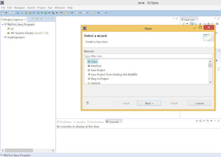Click the wizard list scroll-down arrow

[x=210, y=82]
